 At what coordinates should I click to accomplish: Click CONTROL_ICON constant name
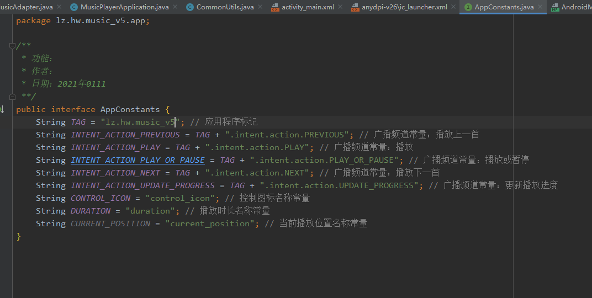tap(101, 198)
